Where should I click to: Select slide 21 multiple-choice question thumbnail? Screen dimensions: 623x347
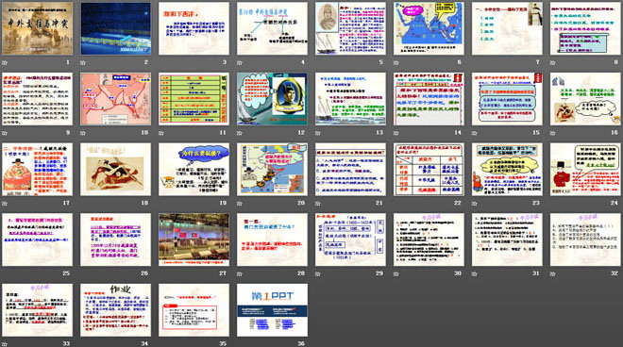coord(350,169)
